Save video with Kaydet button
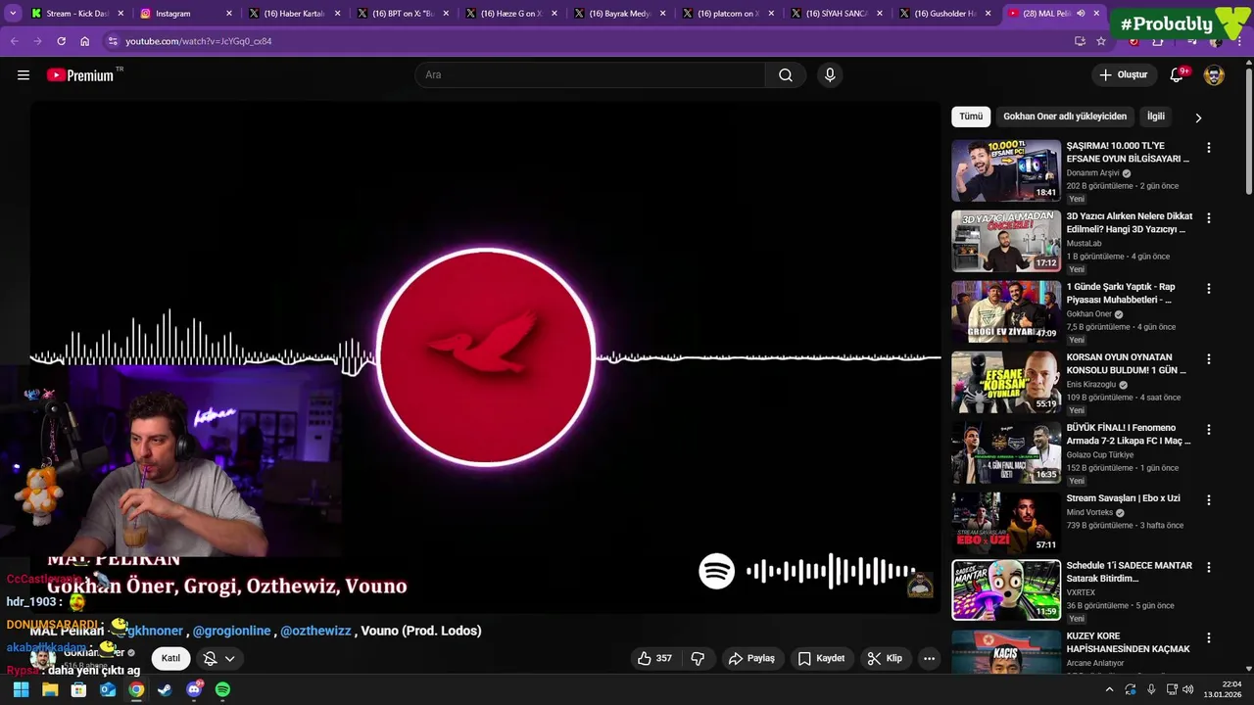Screen dimensions: 1254x705 (821, 658)
